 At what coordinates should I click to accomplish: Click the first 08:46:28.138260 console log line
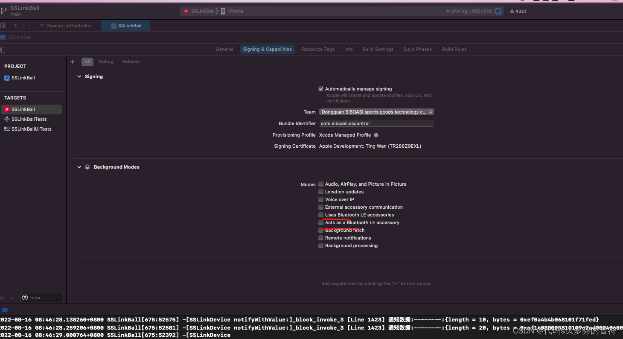pyautogui.click(x=300, y=320)
